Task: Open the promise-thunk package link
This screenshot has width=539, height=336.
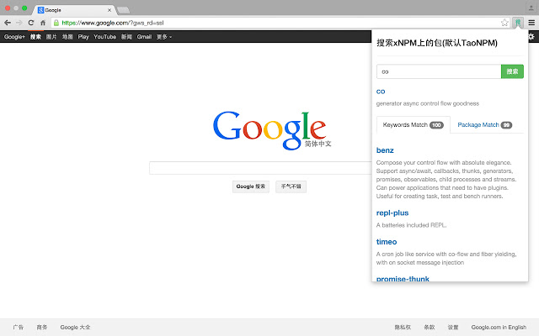Action: pyautogui.click(x=403, y=278)
